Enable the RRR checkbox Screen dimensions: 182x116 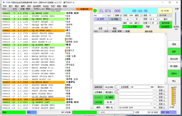pyautogui.click(x=156, y=87)
